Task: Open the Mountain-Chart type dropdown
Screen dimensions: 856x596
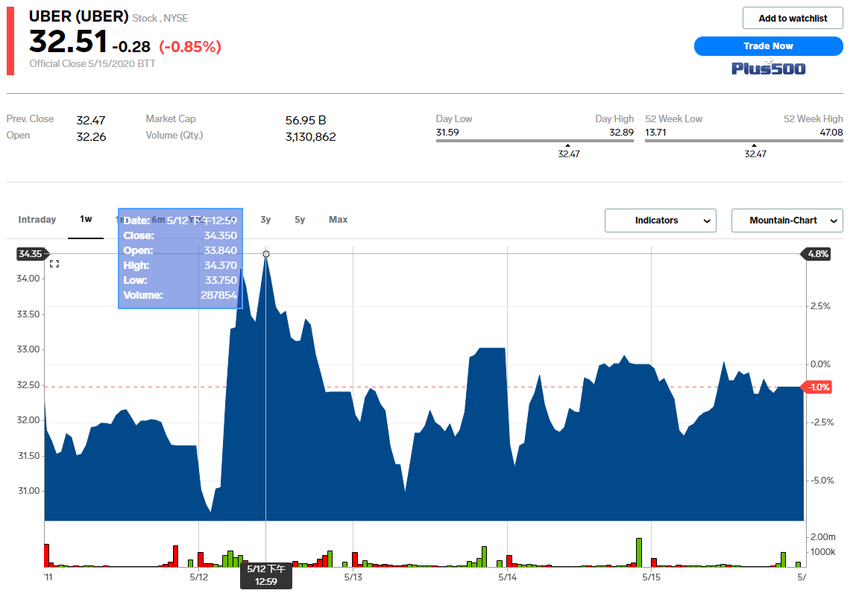Action: coord(787,221)
